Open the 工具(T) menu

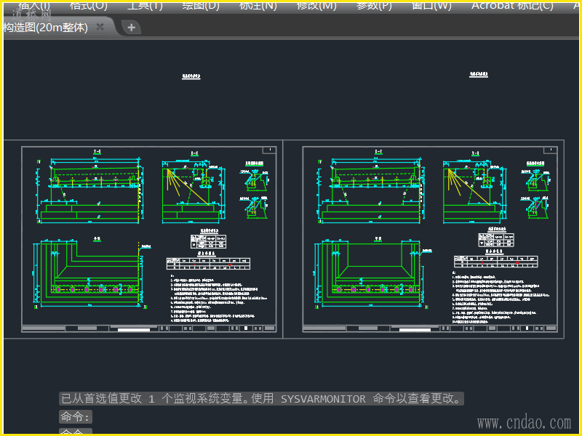(145, 5)
